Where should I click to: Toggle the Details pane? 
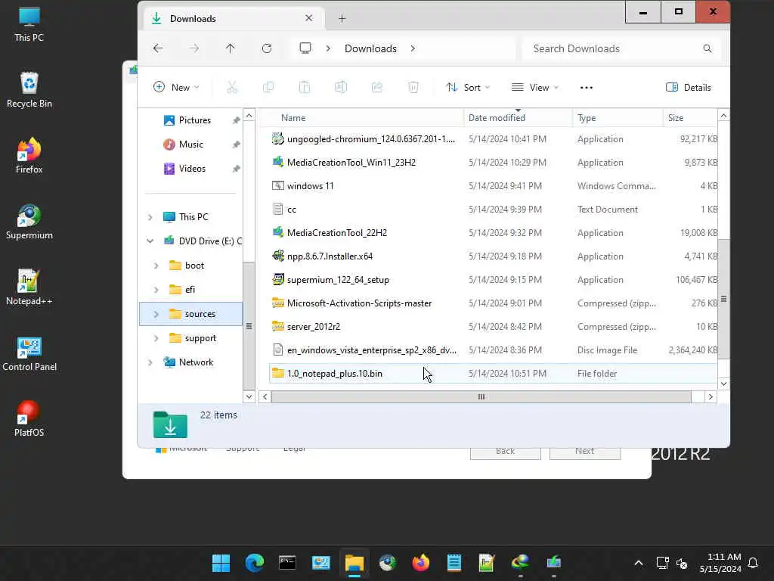point(688,88)
